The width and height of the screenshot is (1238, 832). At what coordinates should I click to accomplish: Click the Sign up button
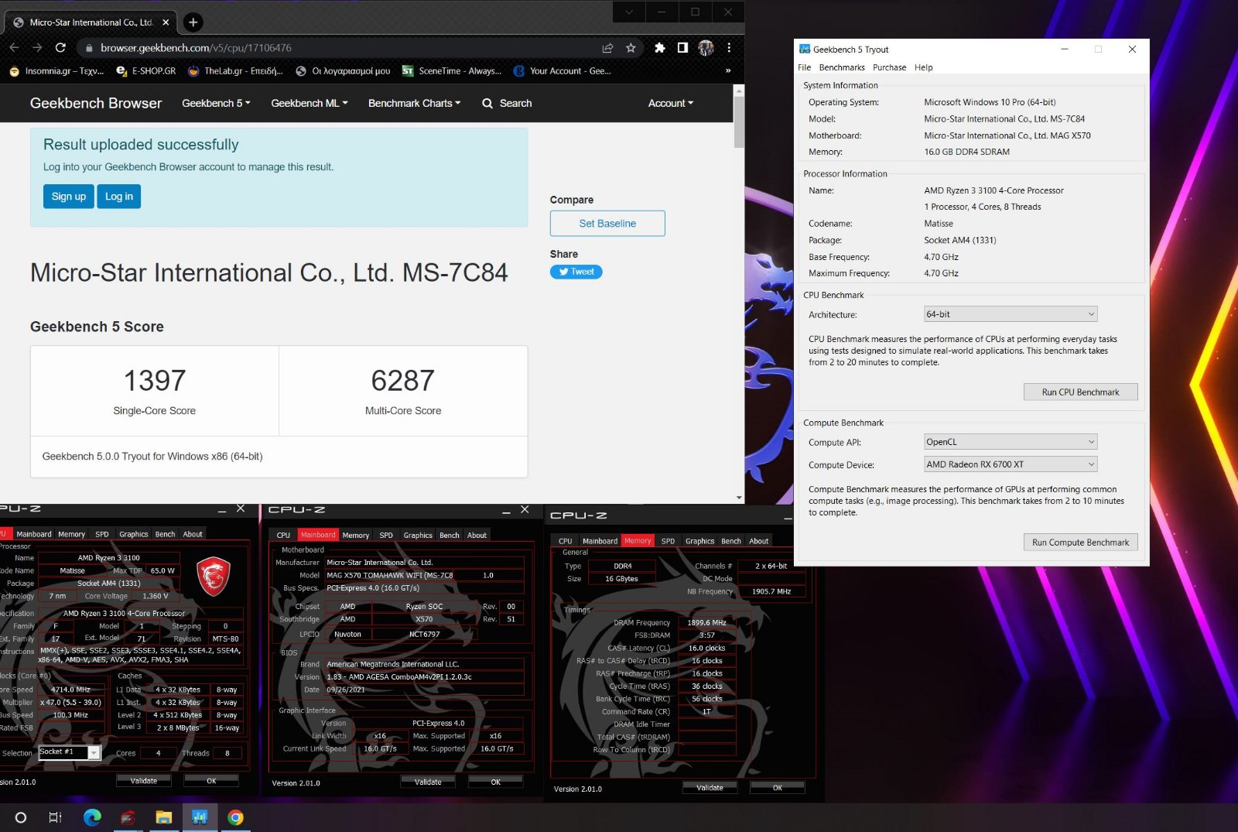click(69, 197)
